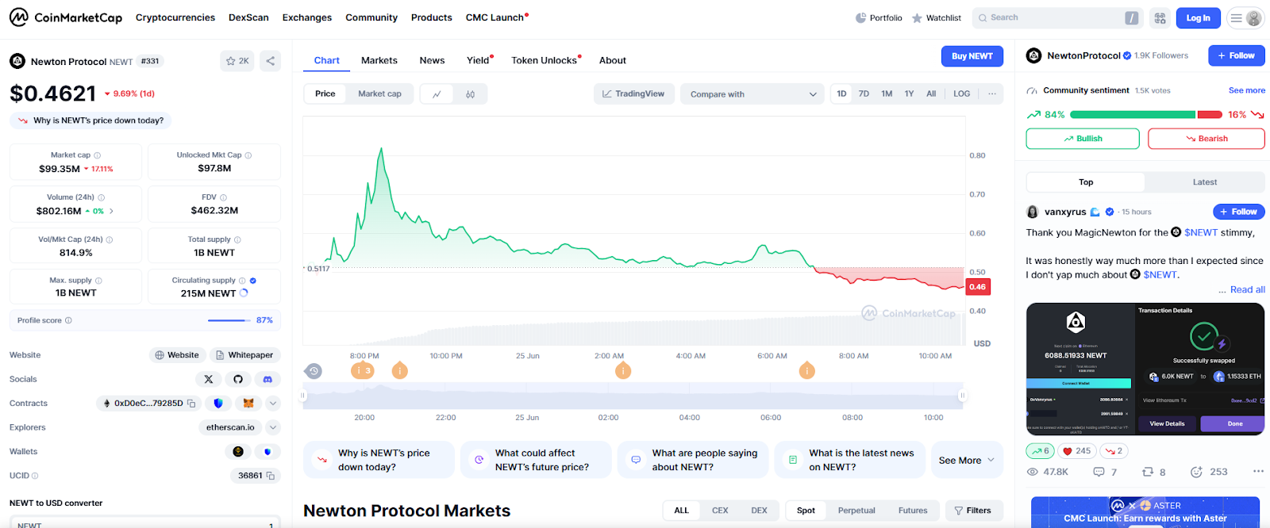Expand the Explorers list chevron

(x=273, y=427)
